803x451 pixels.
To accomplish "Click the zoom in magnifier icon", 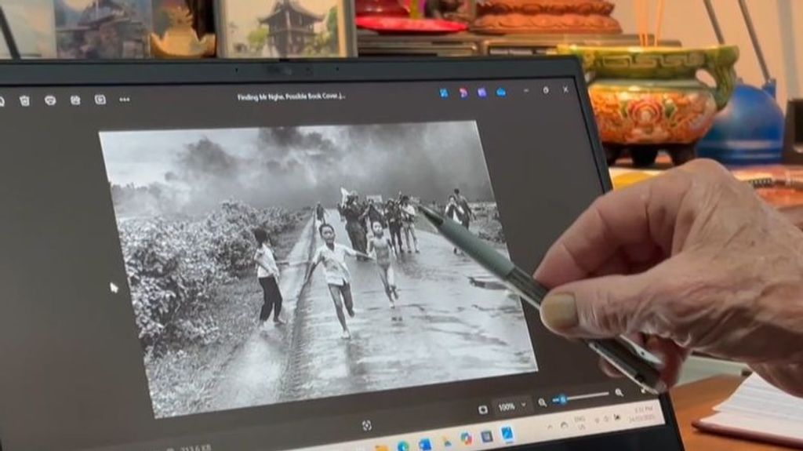I will 619,393.
